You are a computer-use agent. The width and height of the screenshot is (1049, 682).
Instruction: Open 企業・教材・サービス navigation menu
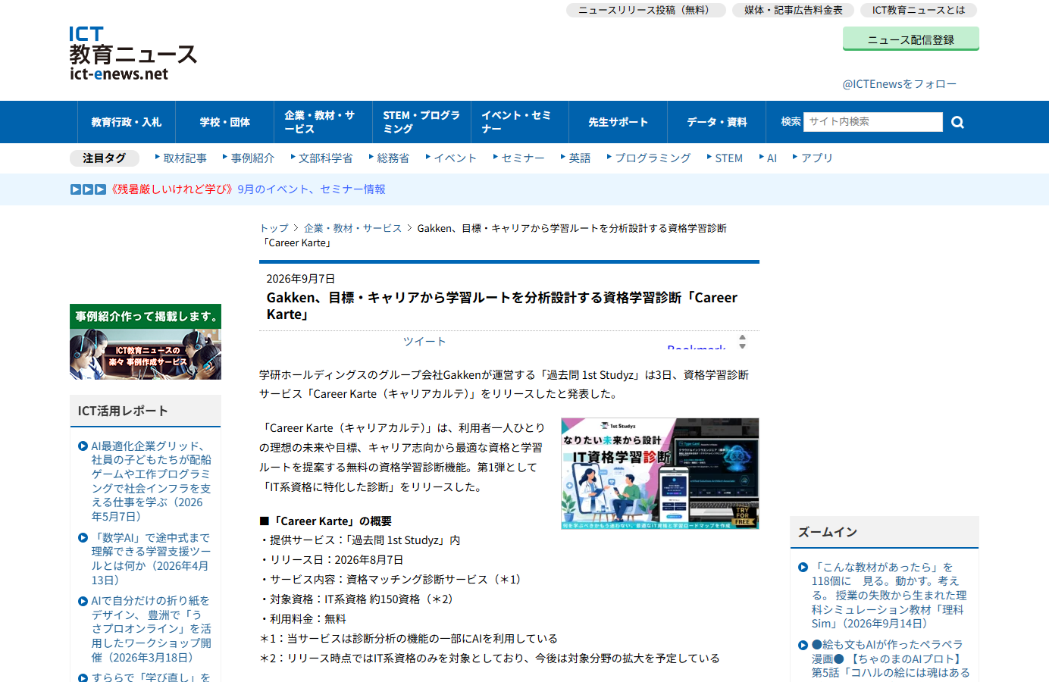point(323,122)
